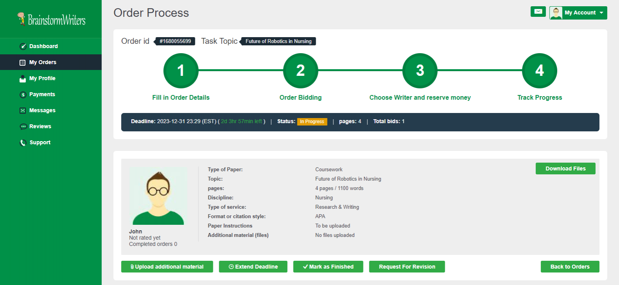Go to step 2 Order Bidding circle
Viewport: 619px width, 285px height.
click(300, 71)
